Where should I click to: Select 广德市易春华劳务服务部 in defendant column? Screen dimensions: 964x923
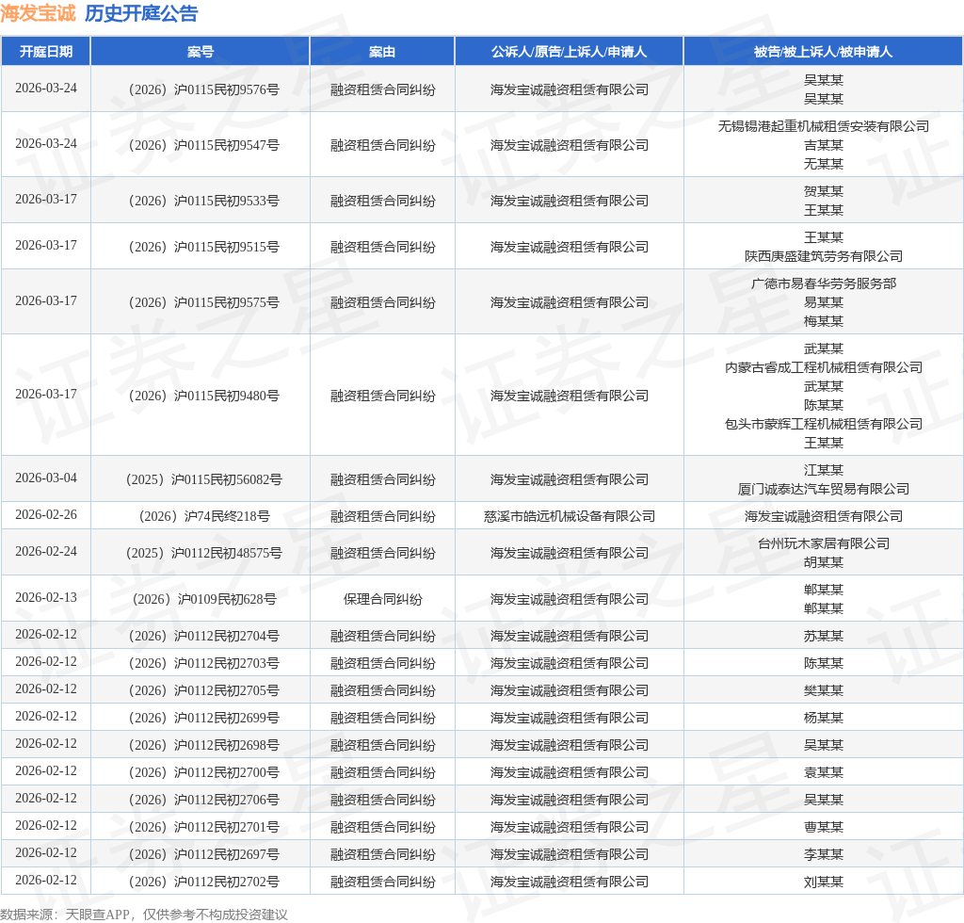[x=823, y=283]
